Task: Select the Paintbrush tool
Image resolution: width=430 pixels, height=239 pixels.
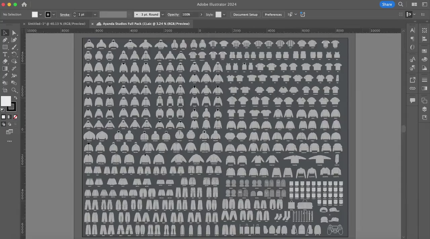Action: (14, 47)
